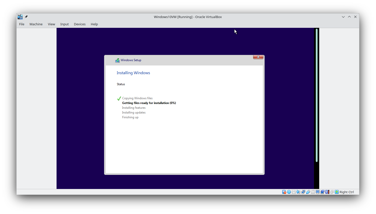Close the Windows Setup dialog
Image resolution: width=376 pixels, height=214 pixels.
[258, 57]
